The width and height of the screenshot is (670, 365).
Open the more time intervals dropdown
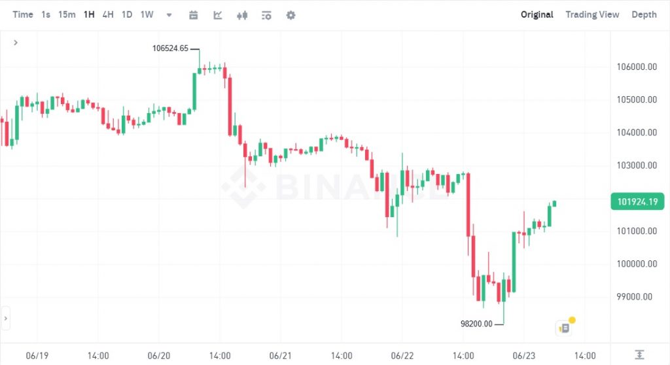click(x=169, y=15)
